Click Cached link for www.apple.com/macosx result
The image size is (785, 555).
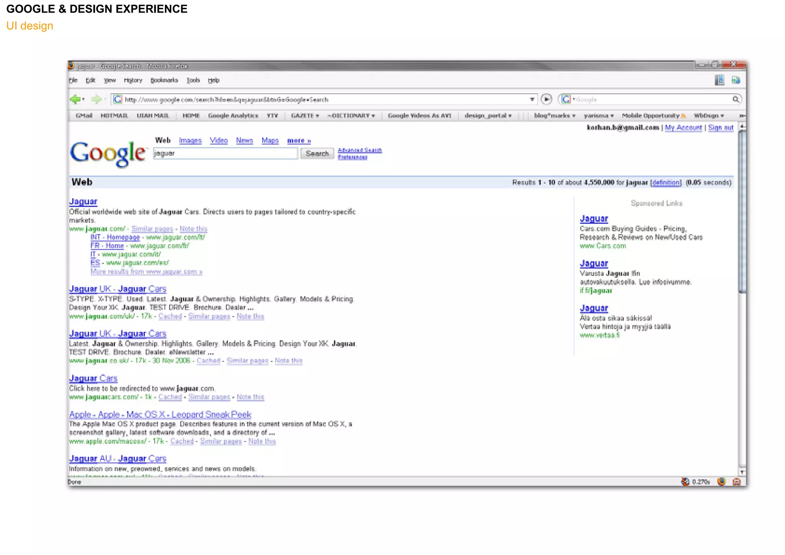pos(182,441)
